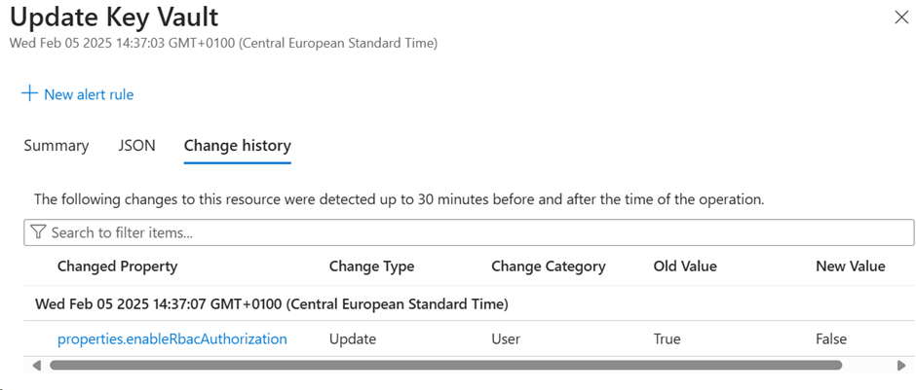The width and height of the screenshot is (916, 390).
Task: Click the plus icon for new alert rule
Action: click(x=29, y=94)
